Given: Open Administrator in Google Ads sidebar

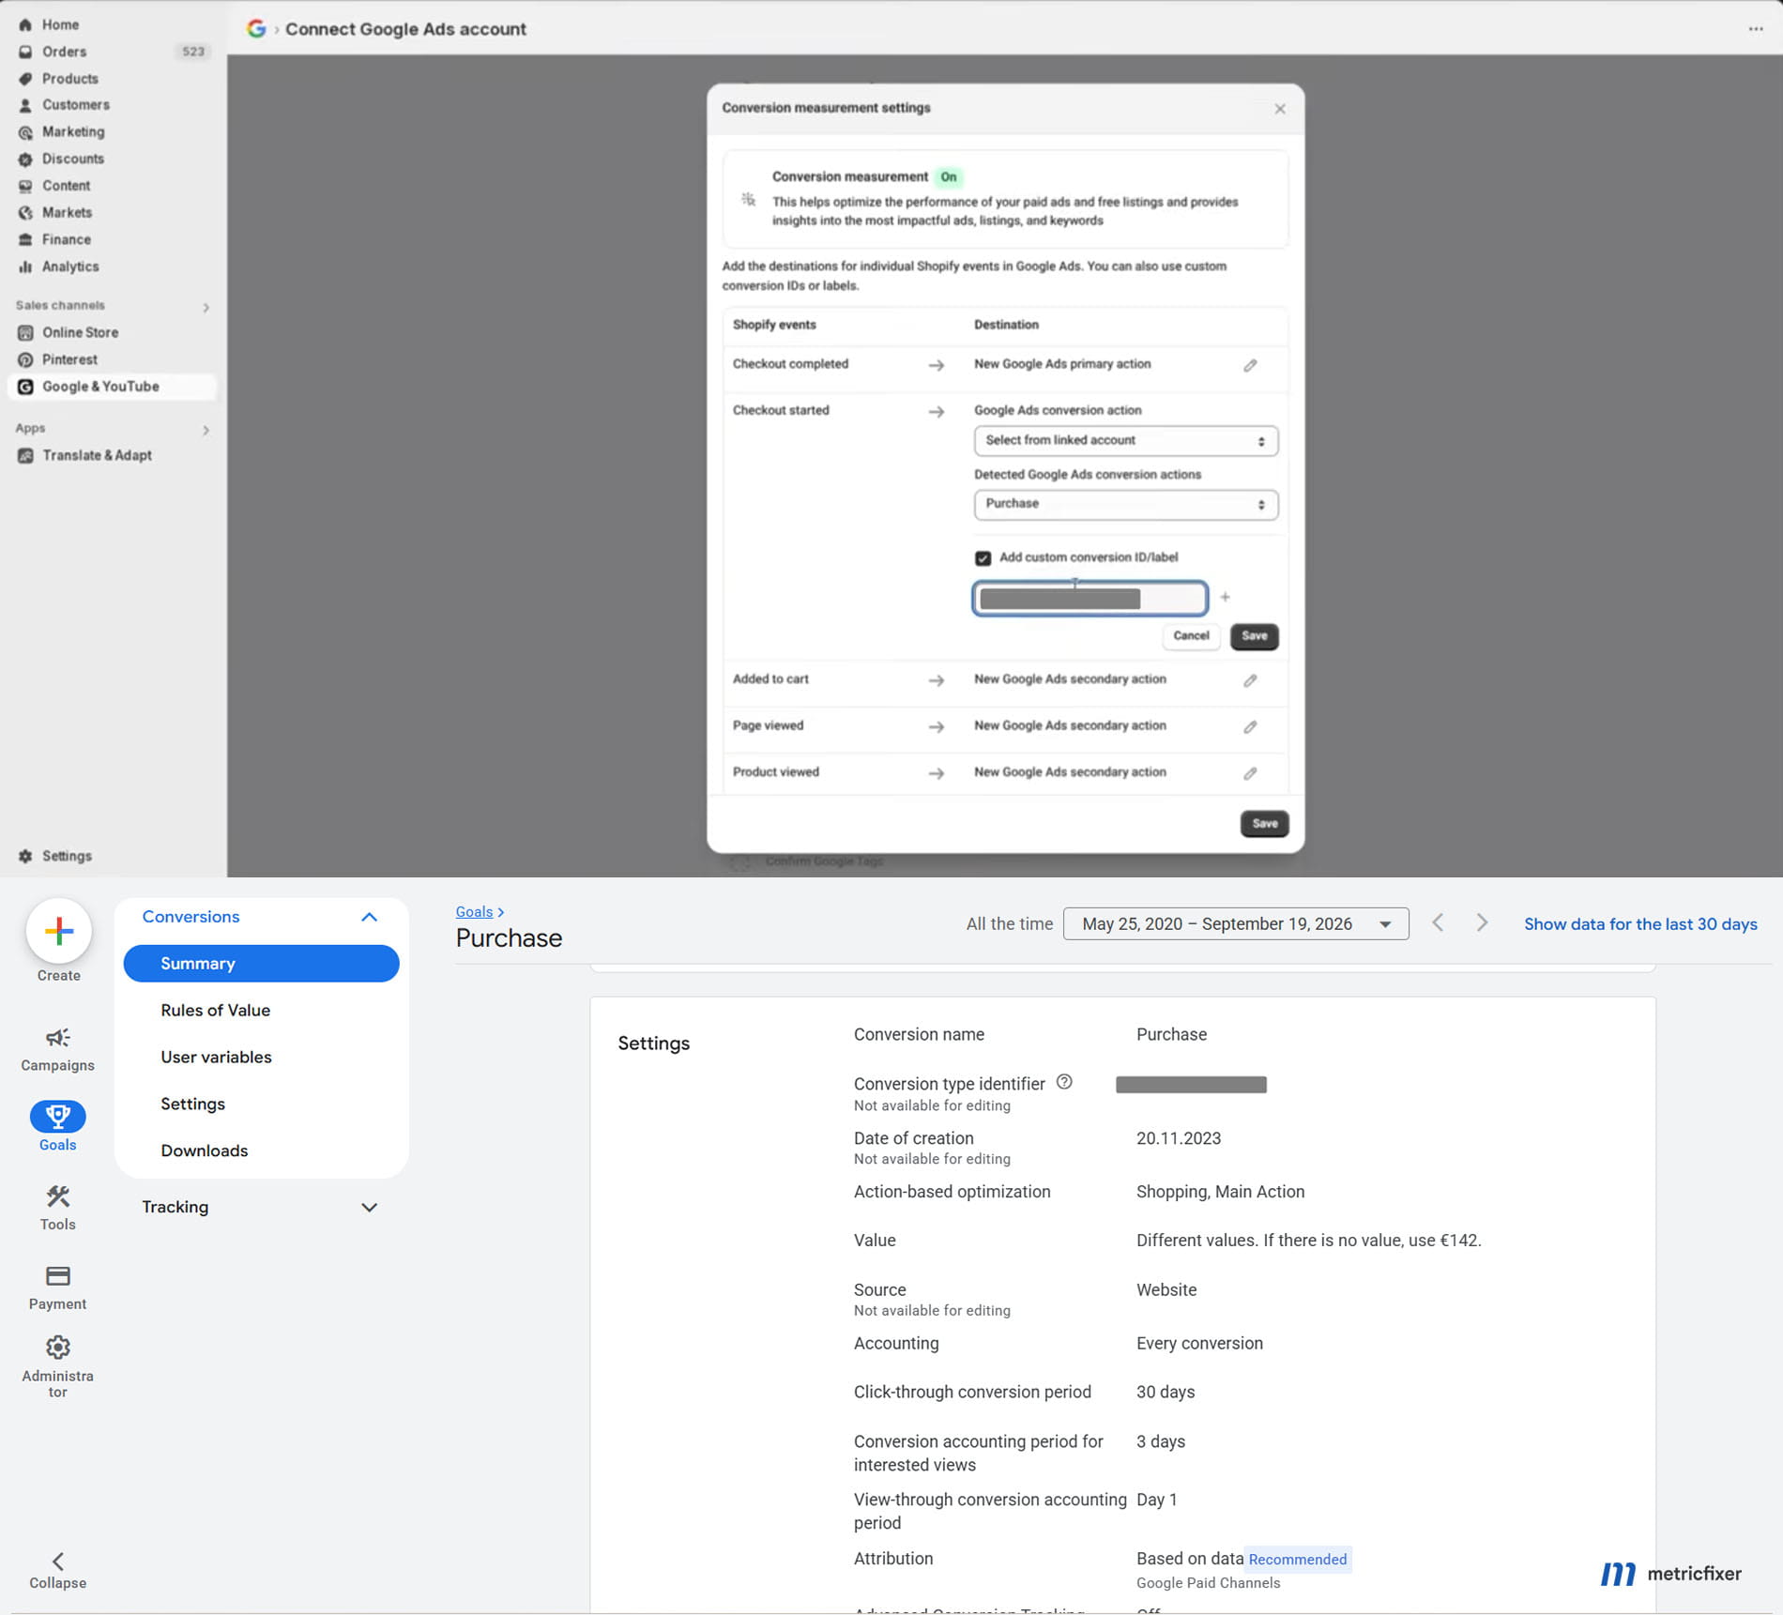Looking at the screenshot, I should coord(57,1367).
